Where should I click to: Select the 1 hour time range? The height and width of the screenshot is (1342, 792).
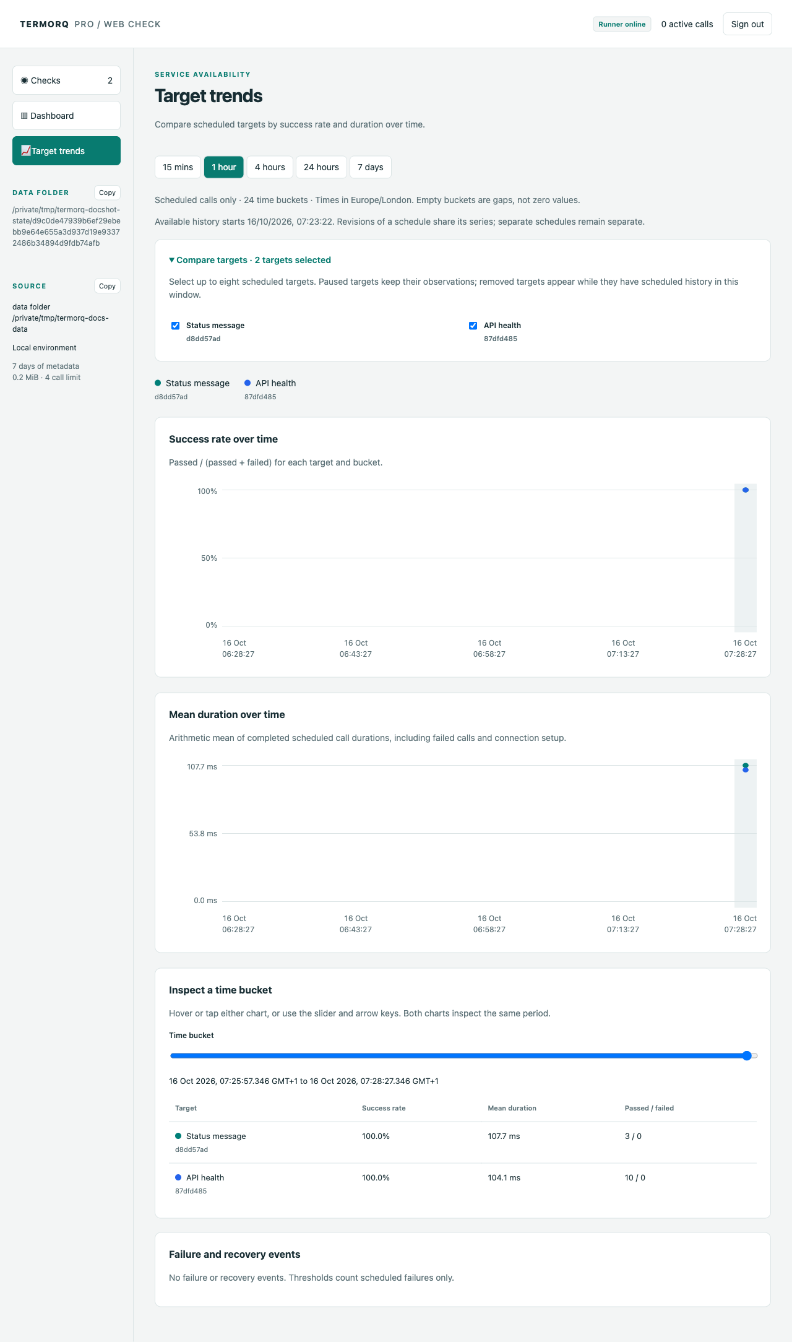(224, 167)
